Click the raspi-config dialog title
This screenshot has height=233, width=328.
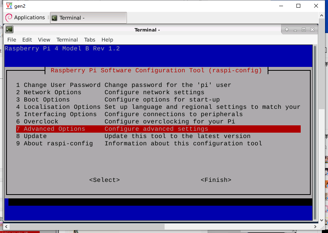(x=156, y=70)
